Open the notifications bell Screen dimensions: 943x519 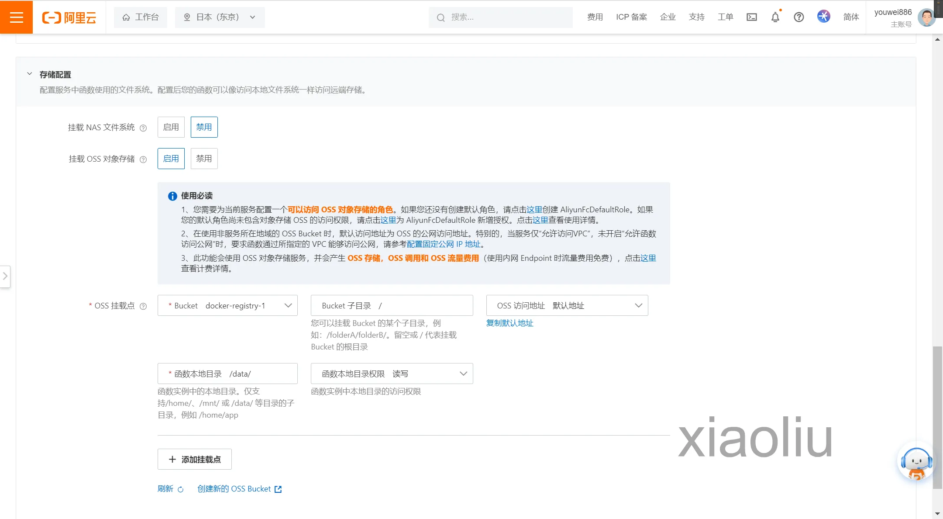(x=775, y=17)
